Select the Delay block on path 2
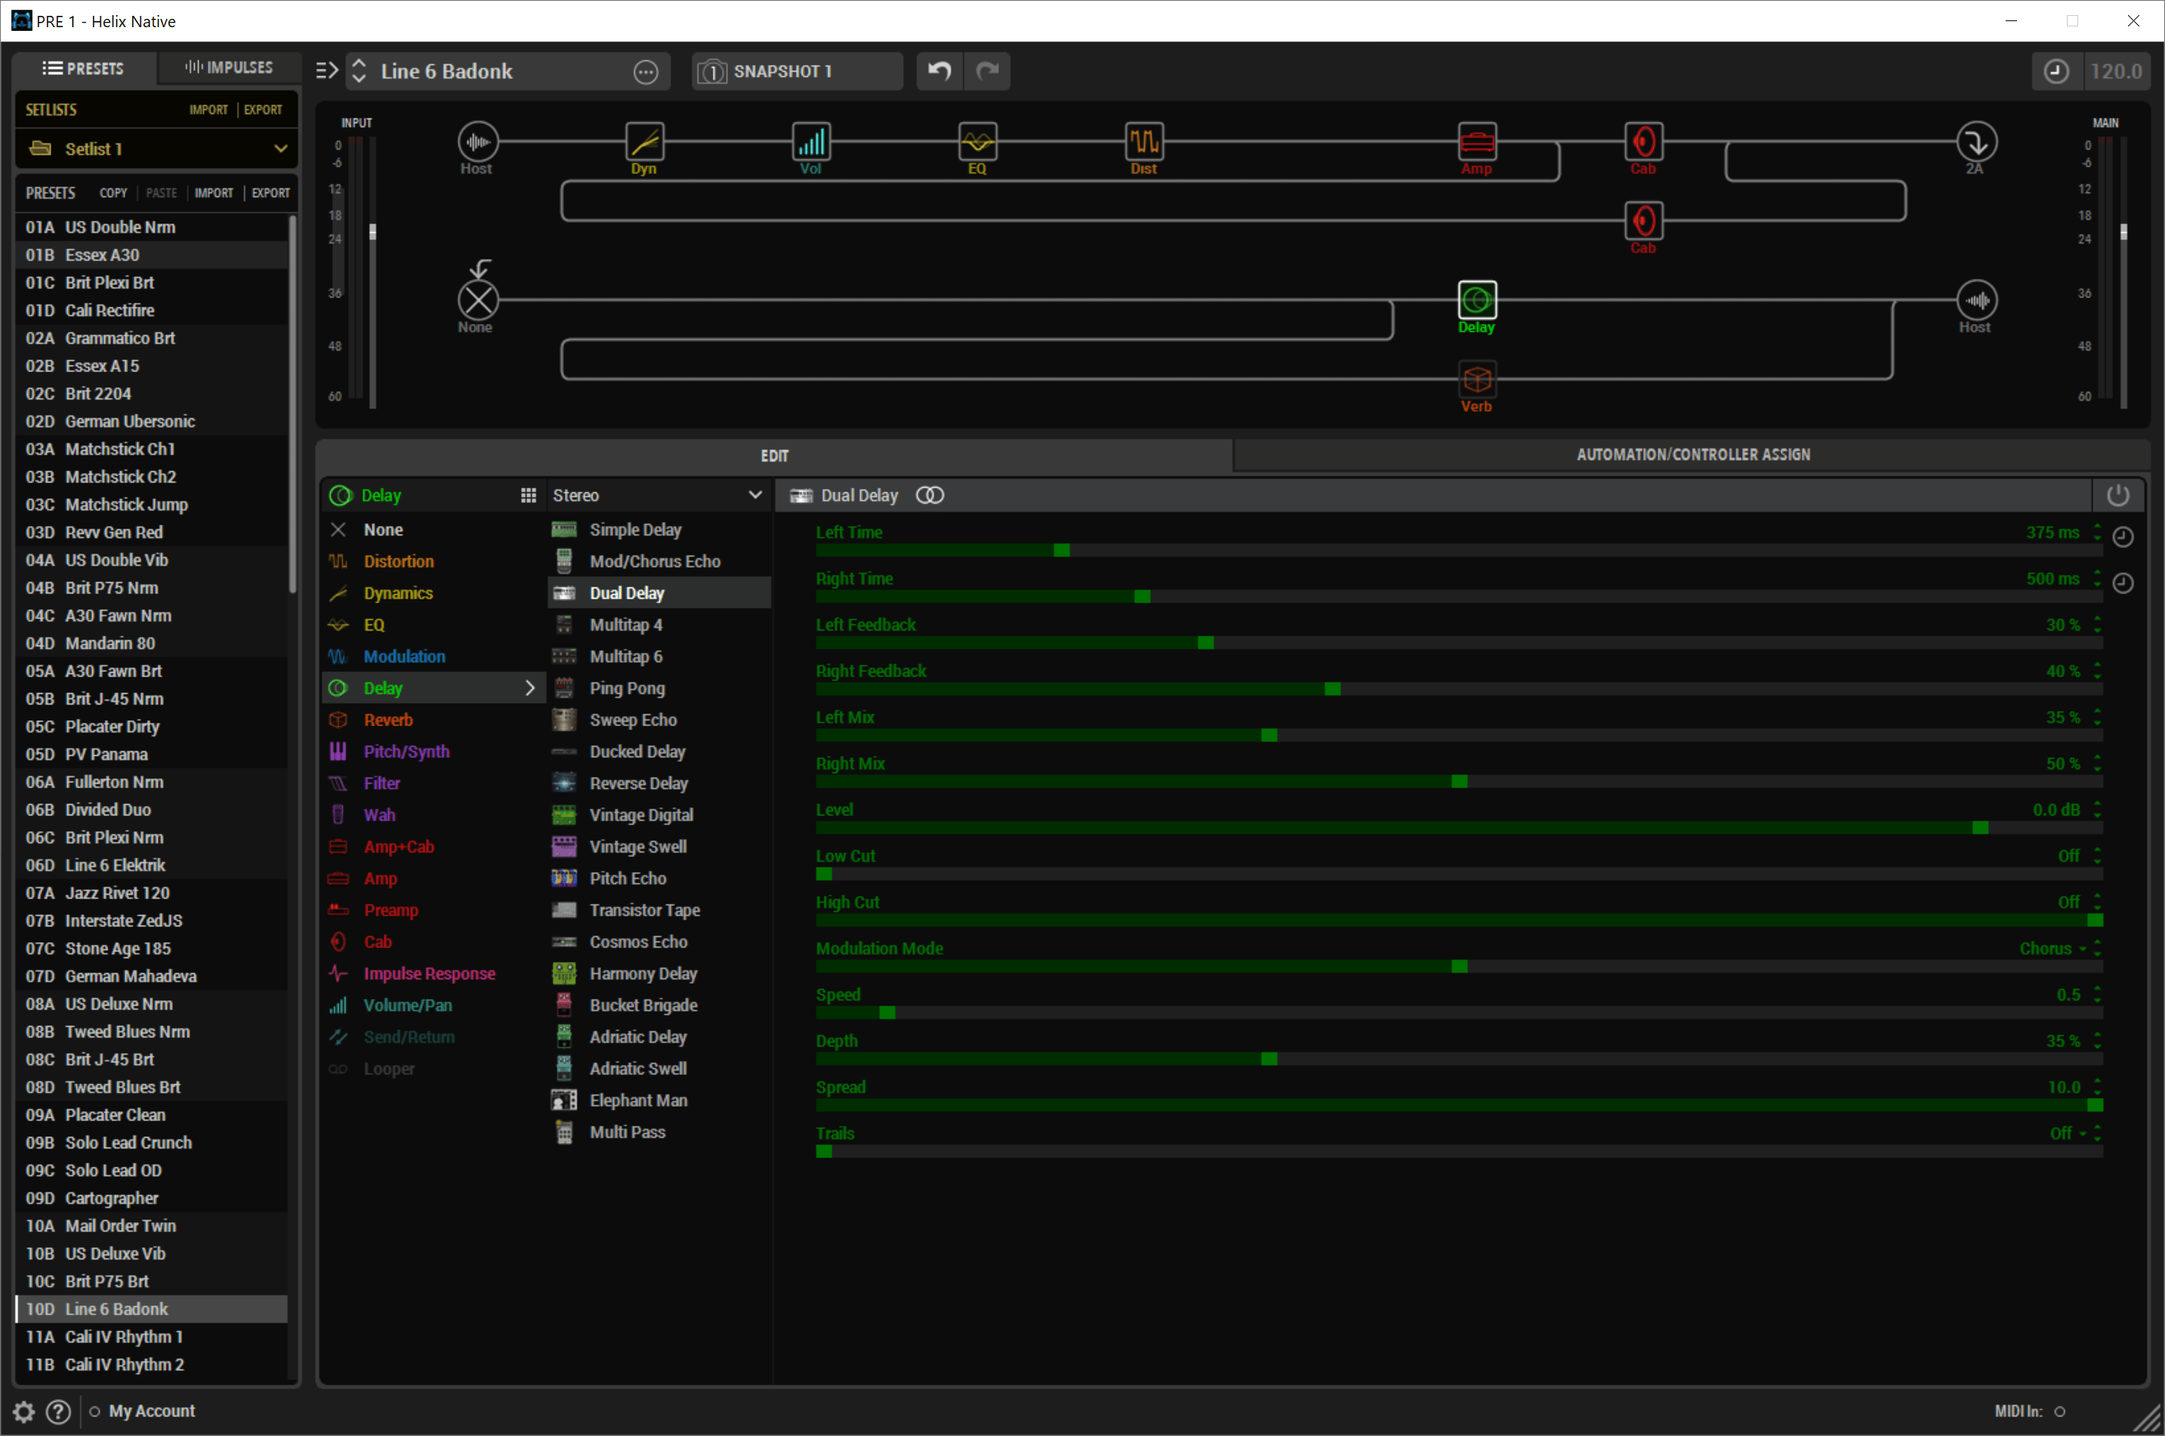 (1477, 300)
